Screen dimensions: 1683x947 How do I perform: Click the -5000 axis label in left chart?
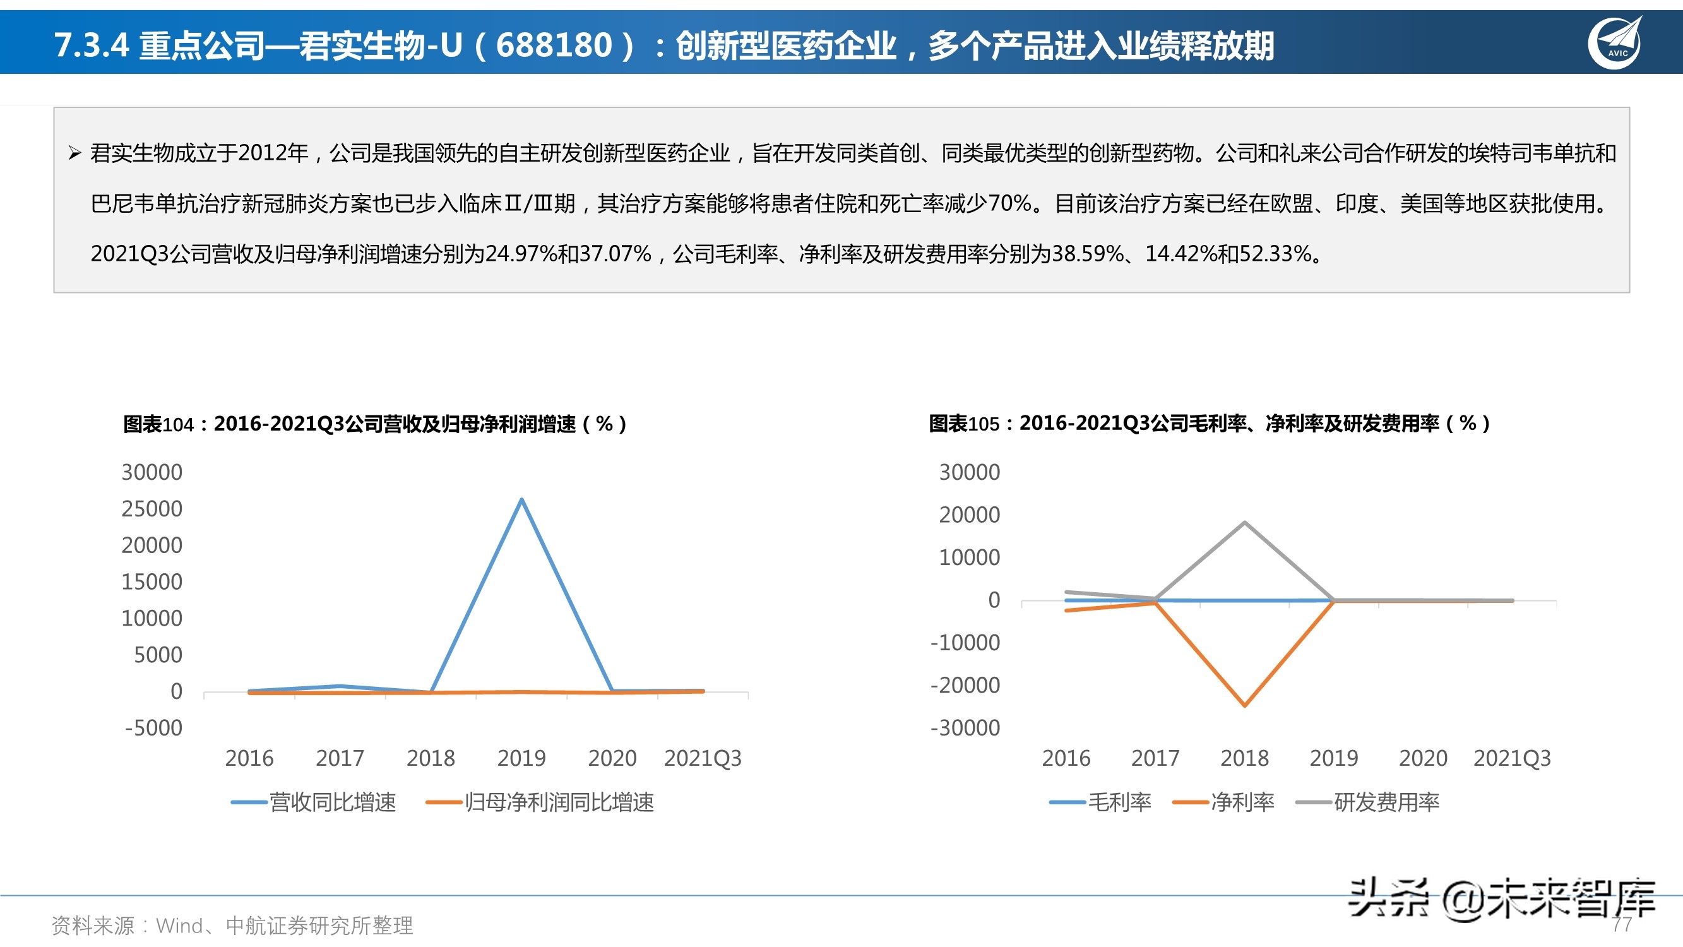point(153,728)
